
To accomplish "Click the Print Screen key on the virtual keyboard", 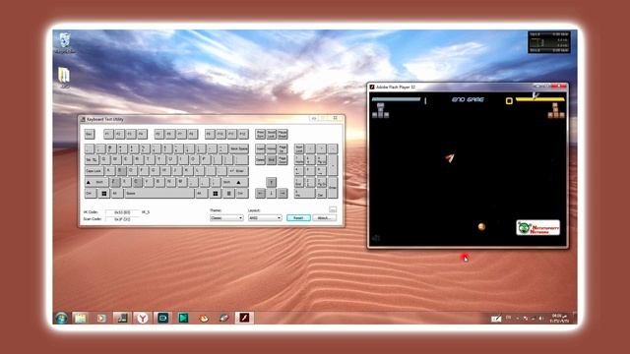I will [x=260, y=134].
